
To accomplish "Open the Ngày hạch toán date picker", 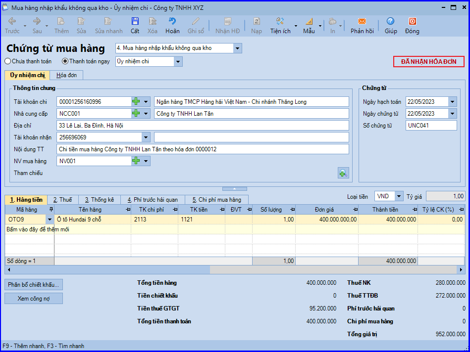I will point(453,102).
